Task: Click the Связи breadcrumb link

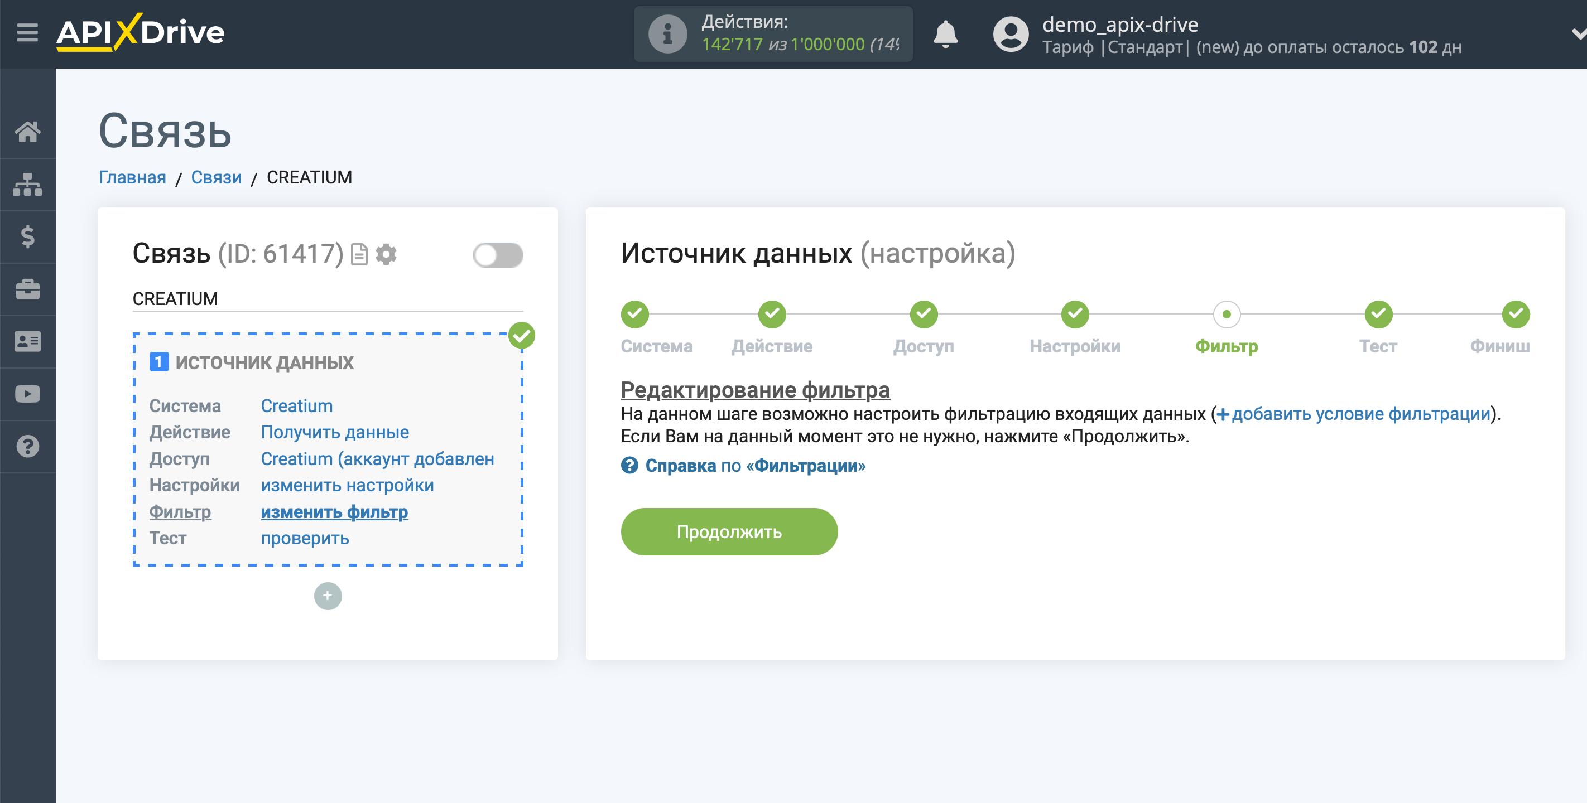Action: pyautogui.click(x=217, y=177)
